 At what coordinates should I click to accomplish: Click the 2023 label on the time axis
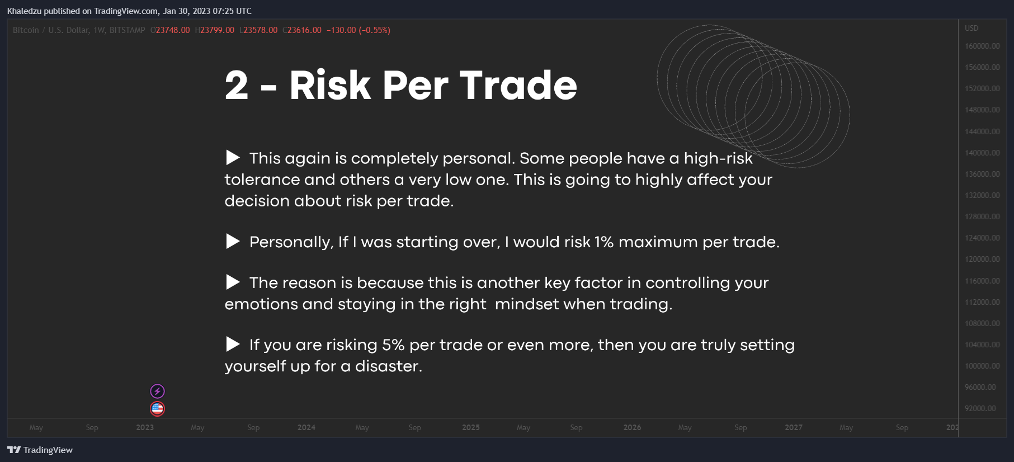(x=145, y=427)
